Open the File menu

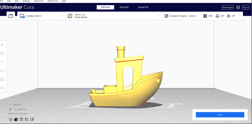click(x=2, y=1)
